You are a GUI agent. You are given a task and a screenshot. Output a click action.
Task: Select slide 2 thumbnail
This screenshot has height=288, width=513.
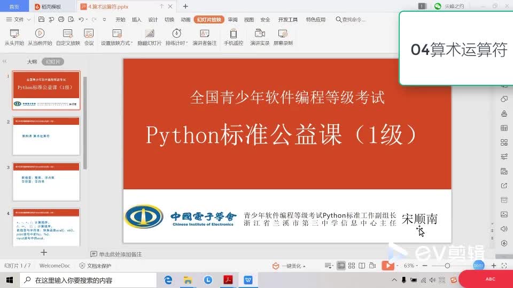[46, 136]
